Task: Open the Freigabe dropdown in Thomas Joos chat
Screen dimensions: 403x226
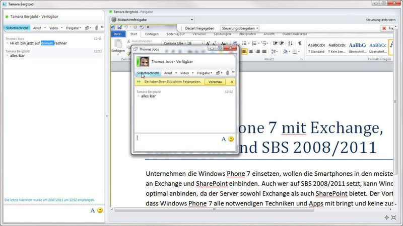Action: [x=205, y=73]
